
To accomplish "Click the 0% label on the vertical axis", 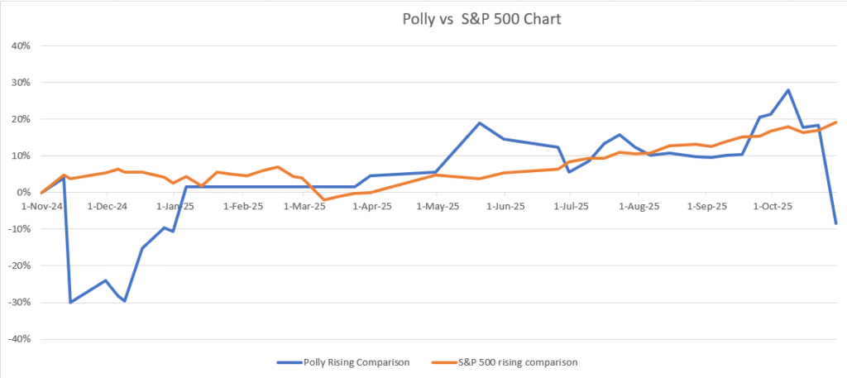I will [x=22, y=193].
